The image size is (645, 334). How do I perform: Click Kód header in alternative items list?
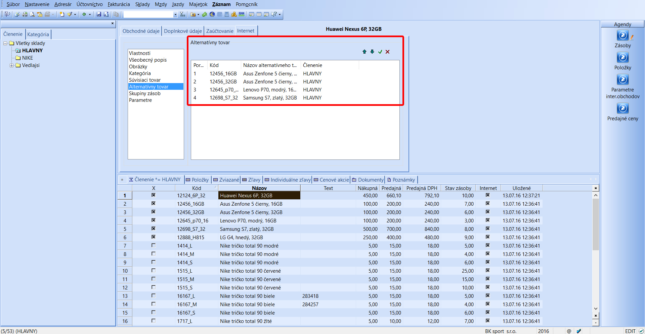click(224, 65)
